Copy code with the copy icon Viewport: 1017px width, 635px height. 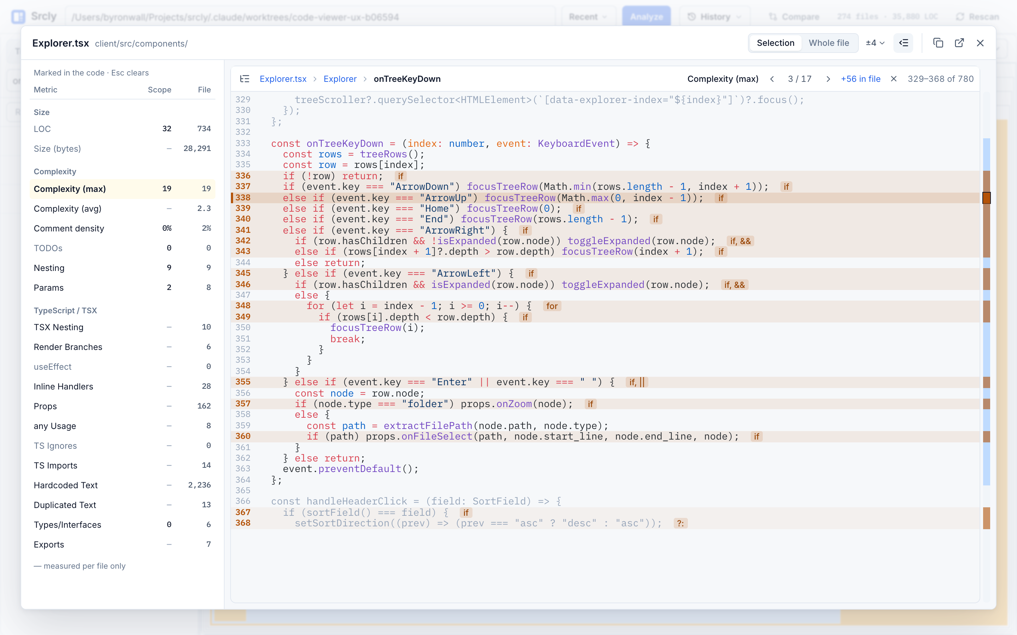[x=938, y=43]
